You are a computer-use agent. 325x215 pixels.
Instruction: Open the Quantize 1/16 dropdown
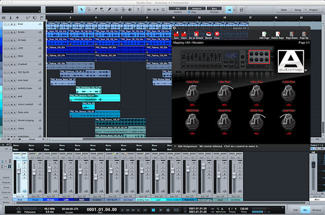coord(178,9)
